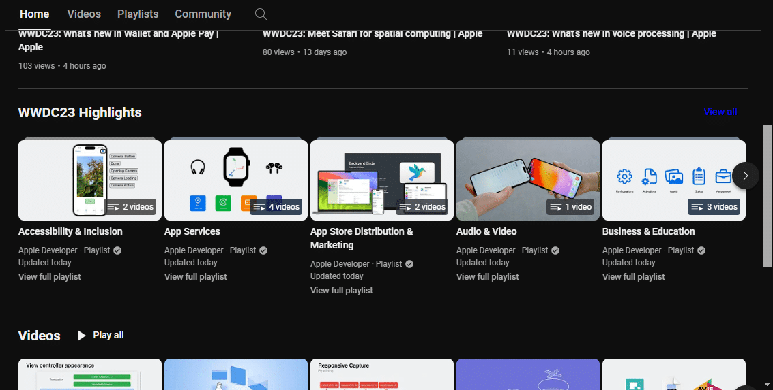The image size is (773, 390).
Task: Open the Accessibility & Inclusion playlist thumbnail
Action: (x=90, y=180)
